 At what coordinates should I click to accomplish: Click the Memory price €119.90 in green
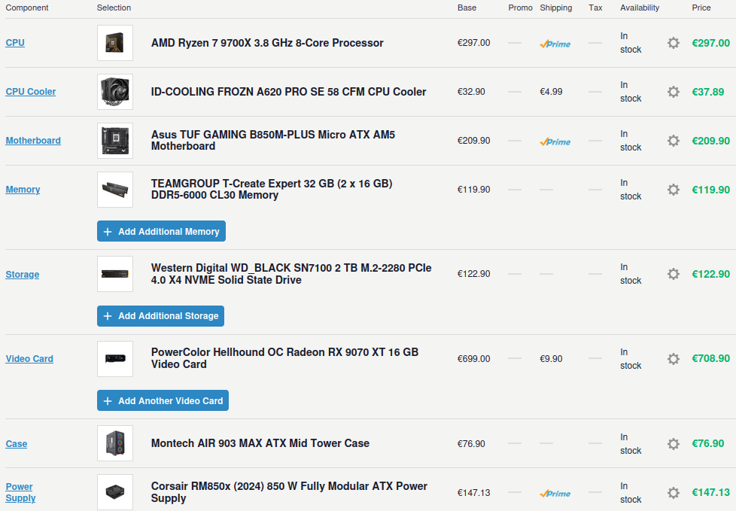(x=710, y=190)
